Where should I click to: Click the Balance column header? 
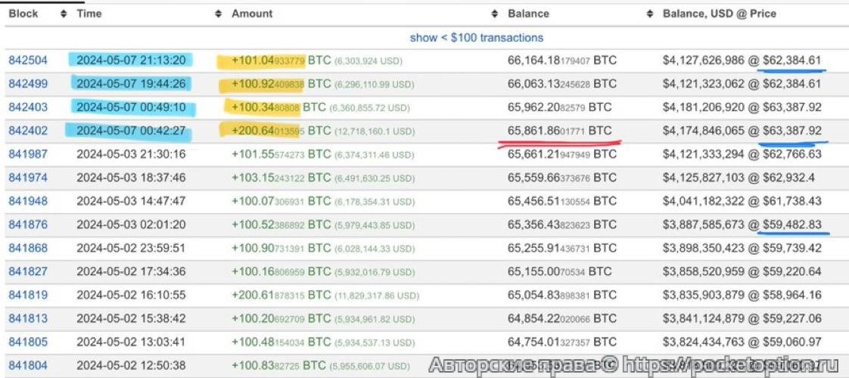528,14
